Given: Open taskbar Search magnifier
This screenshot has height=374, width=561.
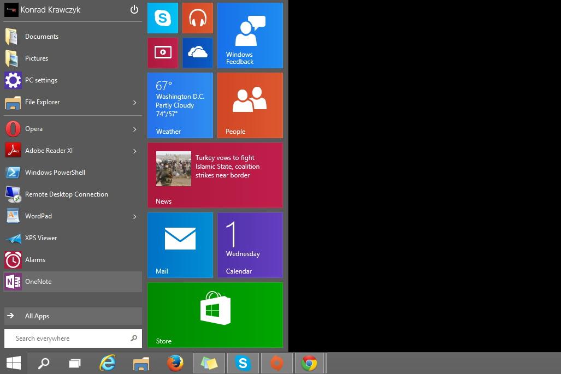Looking at the screenshot, I should (x=44, y=363).
